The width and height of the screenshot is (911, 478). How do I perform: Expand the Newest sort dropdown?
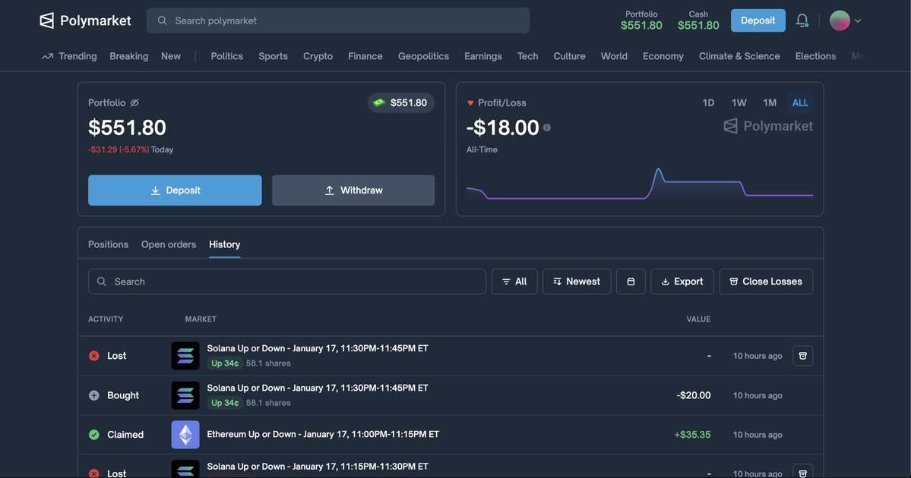pyautogui.click(x=576, y=281)
